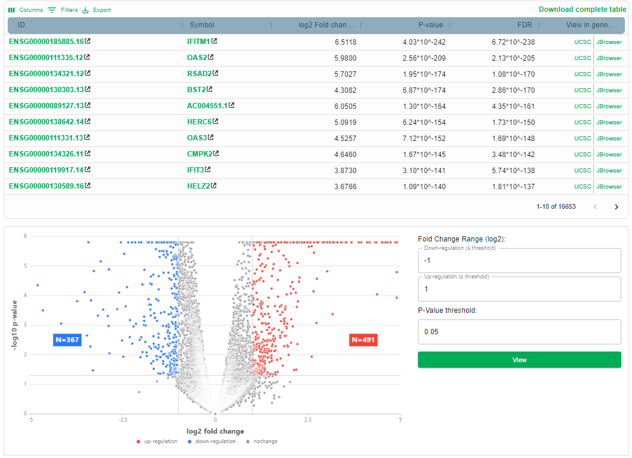Click external link icon beside ENSG00000111335.12
This screenshot has width=632, height=458.
[88, 58]
